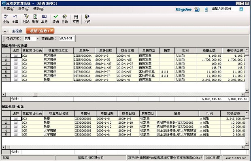Select row header 1 in upper table
251x161 pixels.
[x=6, y=56]
